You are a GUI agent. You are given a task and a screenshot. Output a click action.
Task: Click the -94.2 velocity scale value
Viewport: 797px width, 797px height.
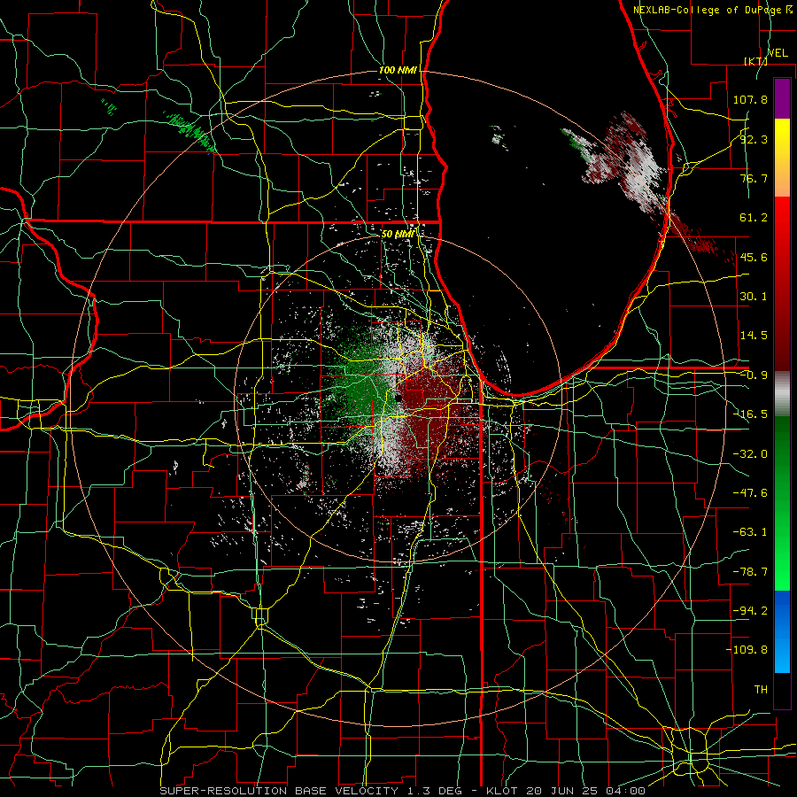pos(750,610)
